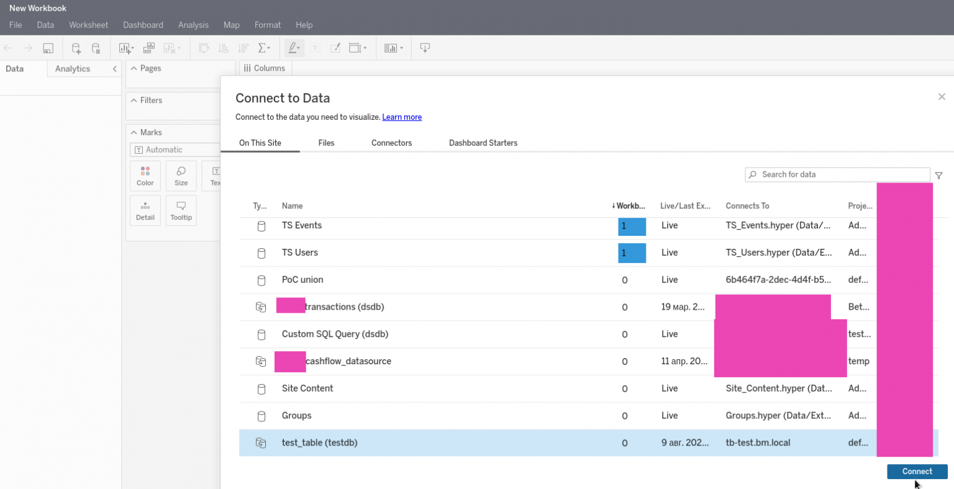
Task: Switch to the Connectors tab
Action: (x=391, y=143)
